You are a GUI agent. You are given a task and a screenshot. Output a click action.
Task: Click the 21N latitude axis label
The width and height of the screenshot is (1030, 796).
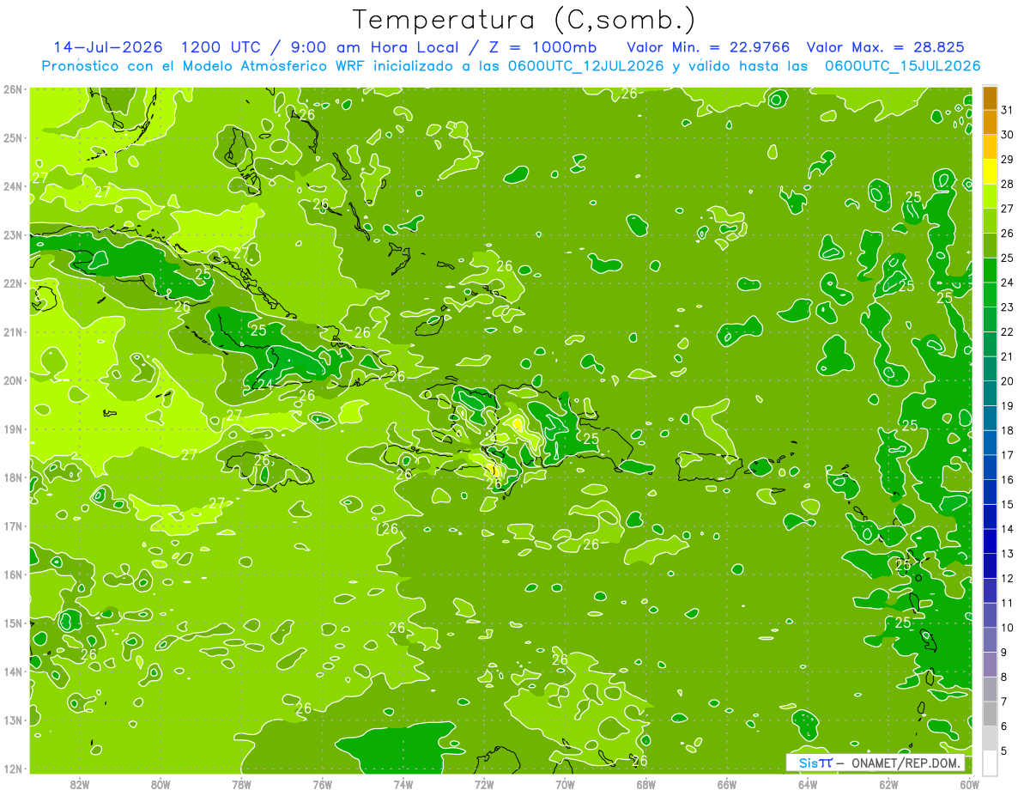point(13,331)
